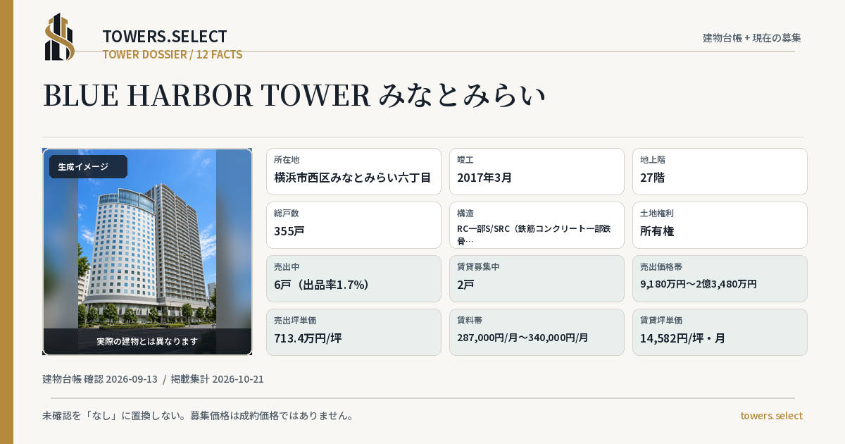Select the 地上階 card showing 27階

click(x=720, y=171)
